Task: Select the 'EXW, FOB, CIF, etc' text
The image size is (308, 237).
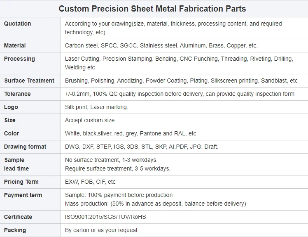Action: 90,182
